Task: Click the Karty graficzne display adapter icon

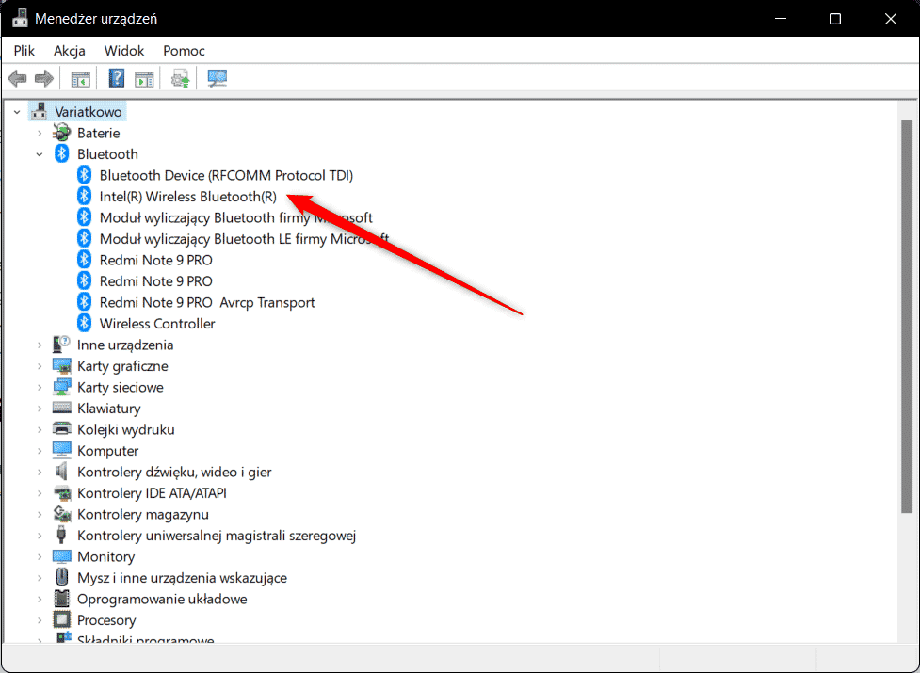Action: point(61,366)
